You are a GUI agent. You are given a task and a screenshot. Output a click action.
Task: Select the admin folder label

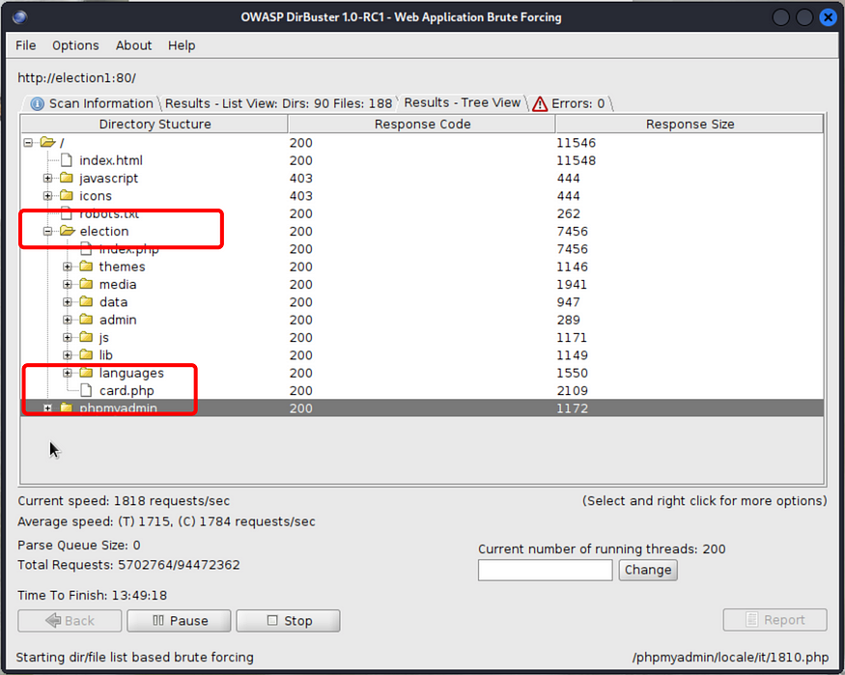[x=118, y=320]
